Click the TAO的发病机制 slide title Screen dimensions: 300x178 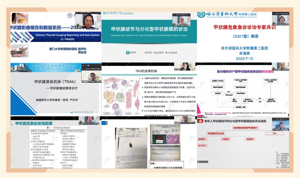click(147, 71)
